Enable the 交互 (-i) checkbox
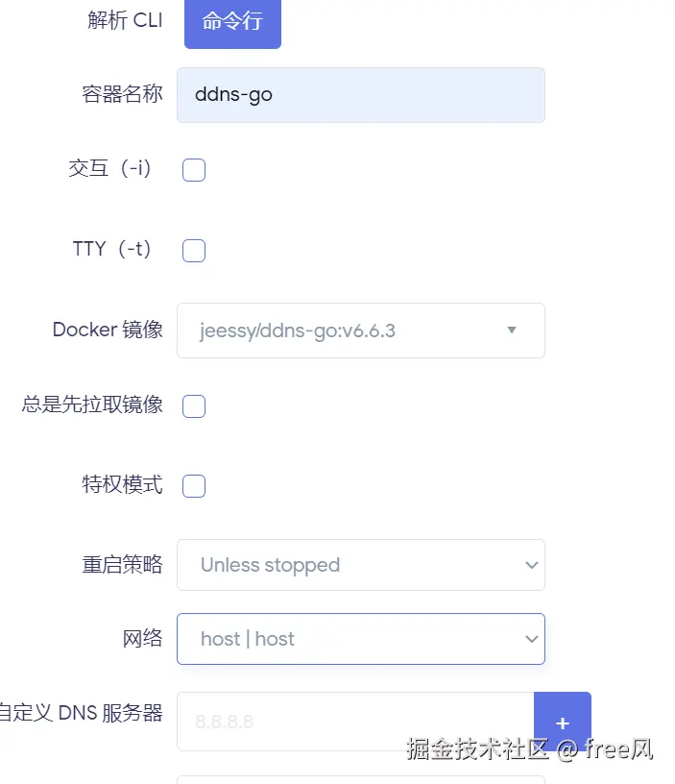This screenshot has height=784, width=675. [x=193, y=169]
